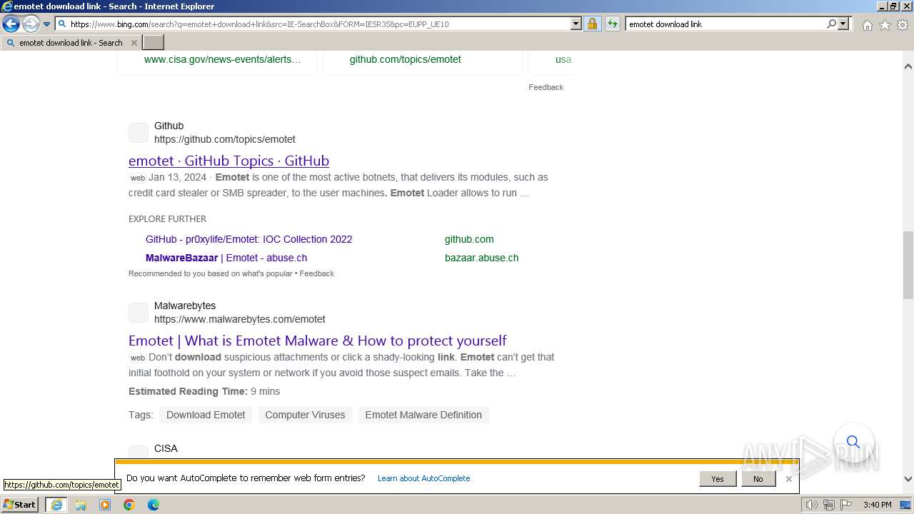Click the Malwarebytes result favicon

pos(139,313)
